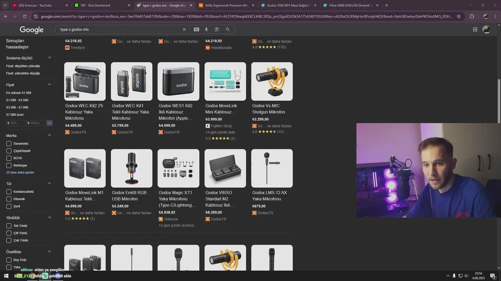The image size is (501, 281).
Task: Open a new browser tab with plus
Action: tap(387, 5)
